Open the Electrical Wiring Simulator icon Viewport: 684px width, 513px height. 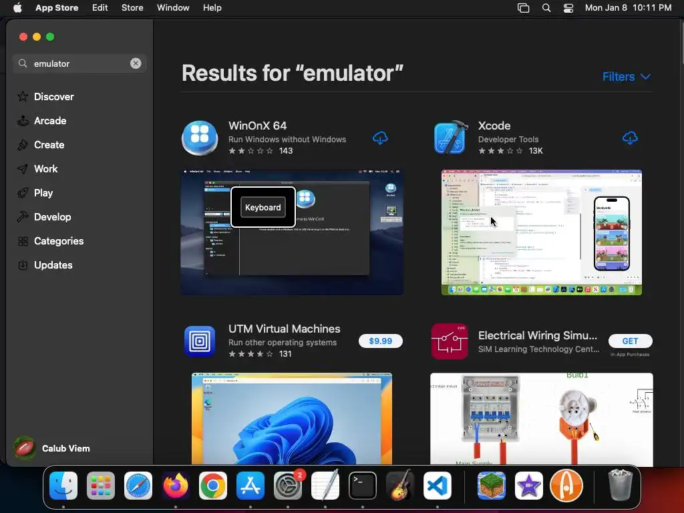450,341
